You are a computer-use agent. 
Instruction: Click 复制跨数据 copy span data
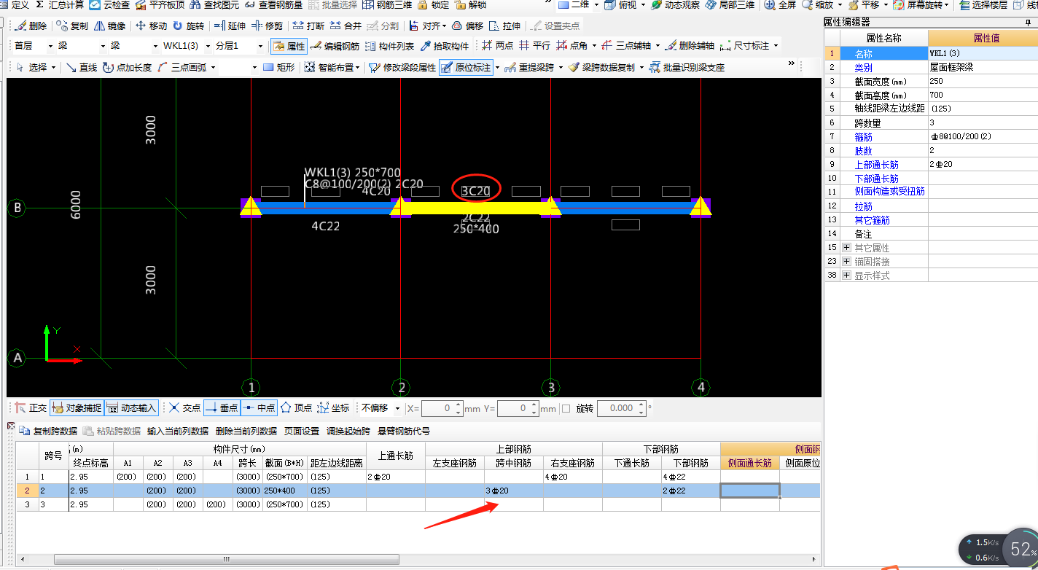coord(48,431)
